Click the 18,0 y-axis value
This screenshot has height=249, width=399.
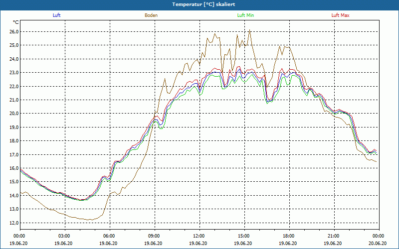click(x=14, y=141)
